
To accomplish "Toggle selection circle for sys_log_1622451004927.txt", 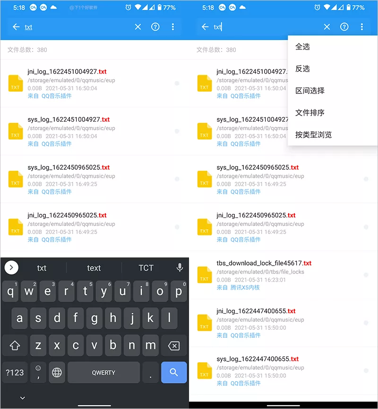I will (177, 131).
